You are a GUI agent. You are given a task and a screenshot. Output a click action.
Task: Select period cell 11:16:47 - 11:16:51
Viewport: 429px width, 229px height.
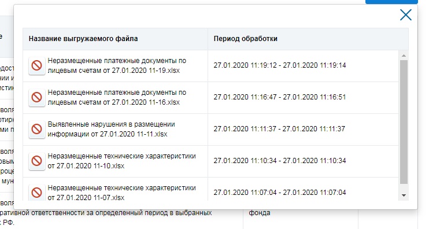click(x=280, y=97)
